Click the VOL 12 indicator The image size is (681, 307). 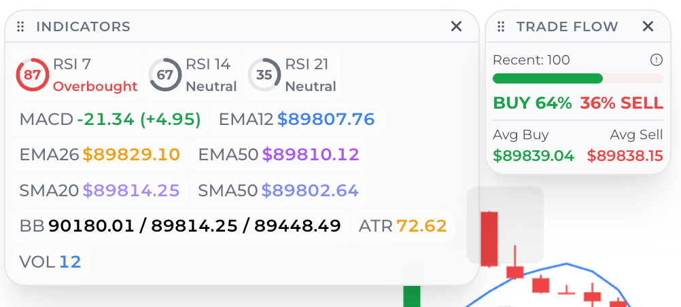click(x=50, y=261)
